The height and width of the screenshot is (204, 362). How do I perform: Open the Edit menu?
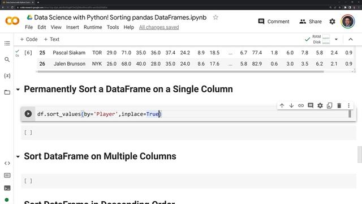pos(42,27)
